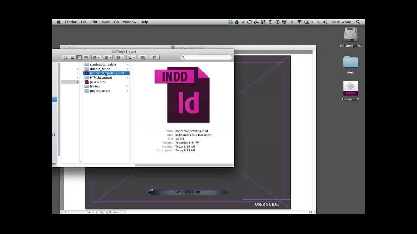Open the preflight menu arrow beside No errors

pos(124,212)
